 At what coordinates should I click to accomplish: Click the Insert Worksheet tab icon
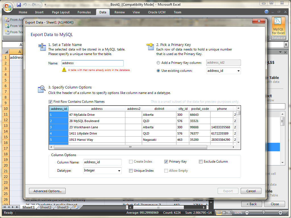76,207
